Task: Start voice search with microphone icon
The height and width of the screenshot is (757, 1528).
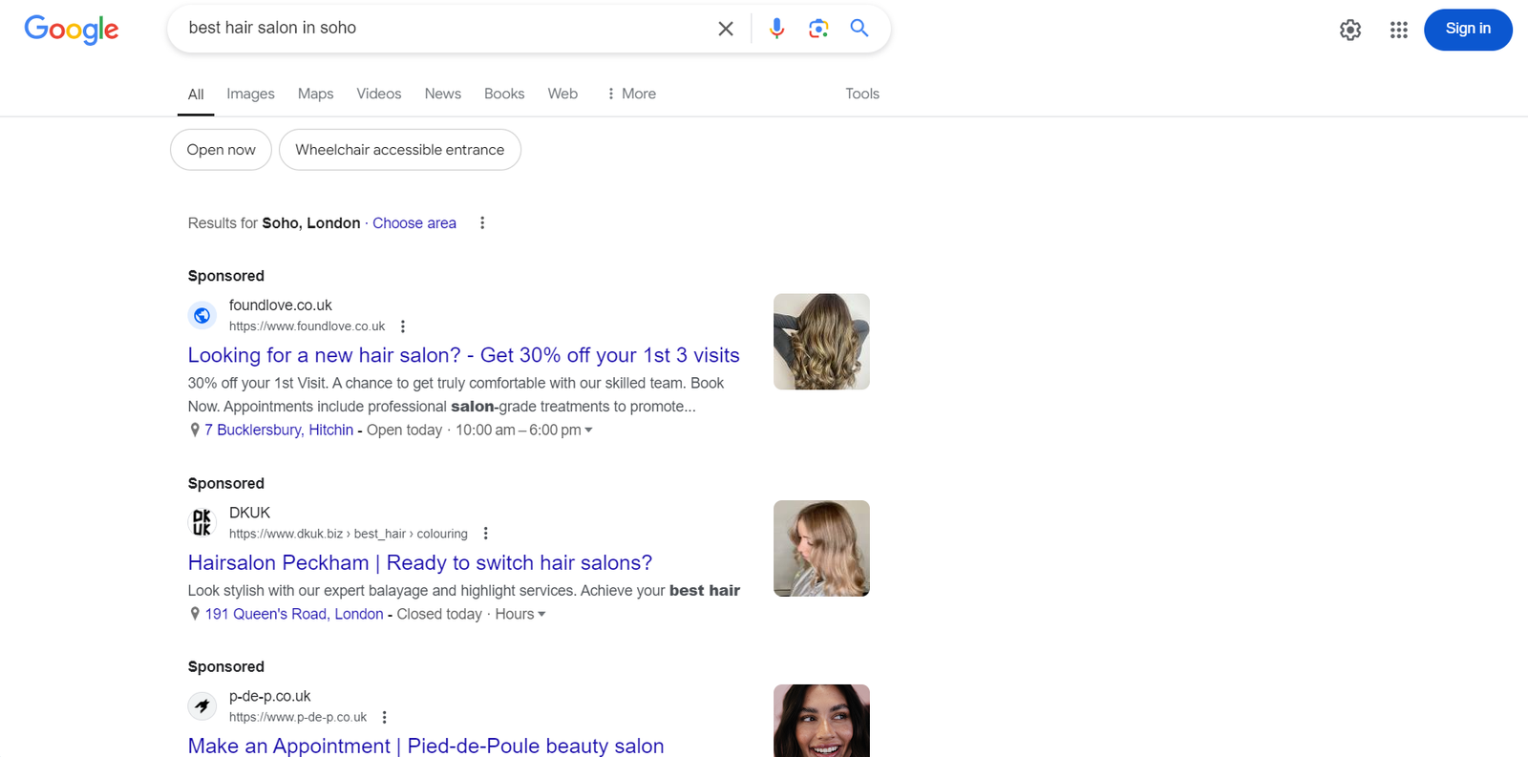Action: [776, 29]
